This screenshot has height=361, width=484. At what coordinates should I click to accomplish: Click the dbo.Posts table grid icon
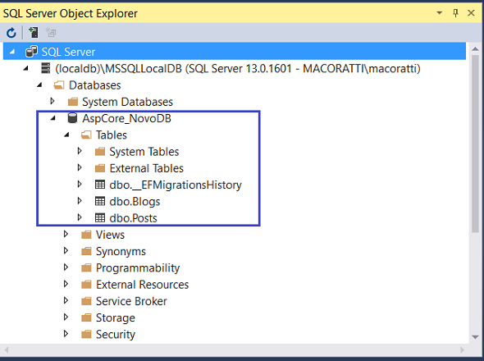(100, 218)
